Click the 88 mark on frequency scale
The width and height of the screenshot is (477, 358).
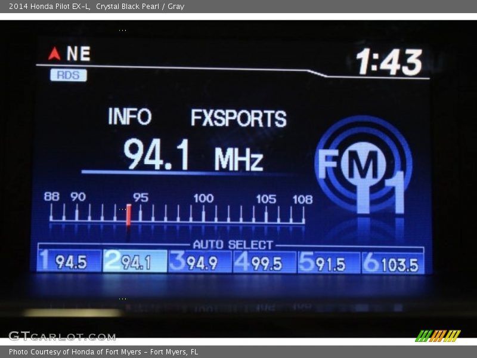click(51, 196)
